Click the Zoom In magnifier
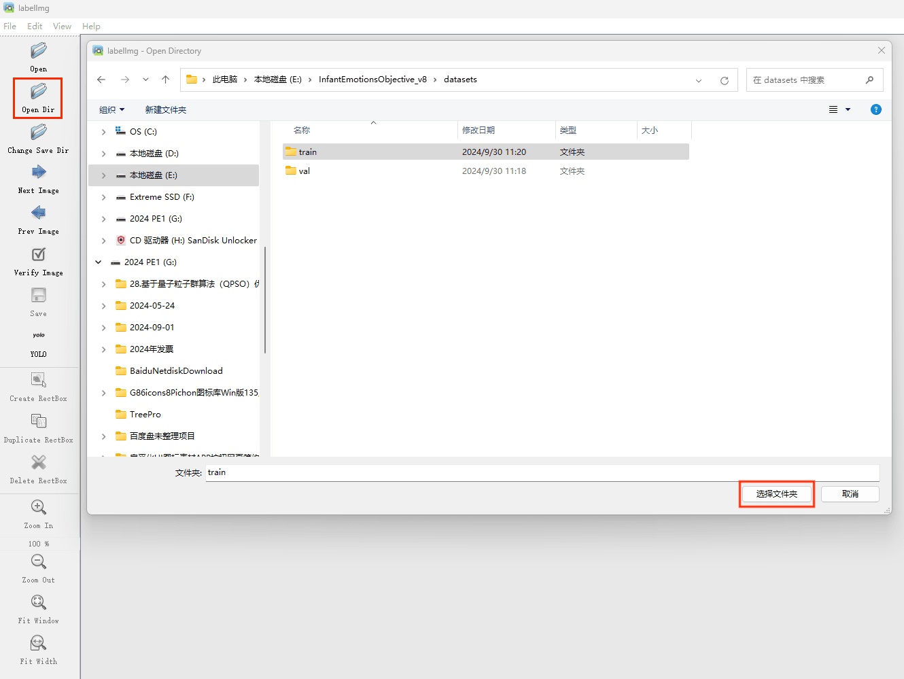 coord(38,507)
